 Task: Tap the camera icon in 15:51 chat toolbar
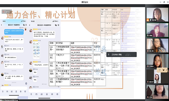pos(12,91)
